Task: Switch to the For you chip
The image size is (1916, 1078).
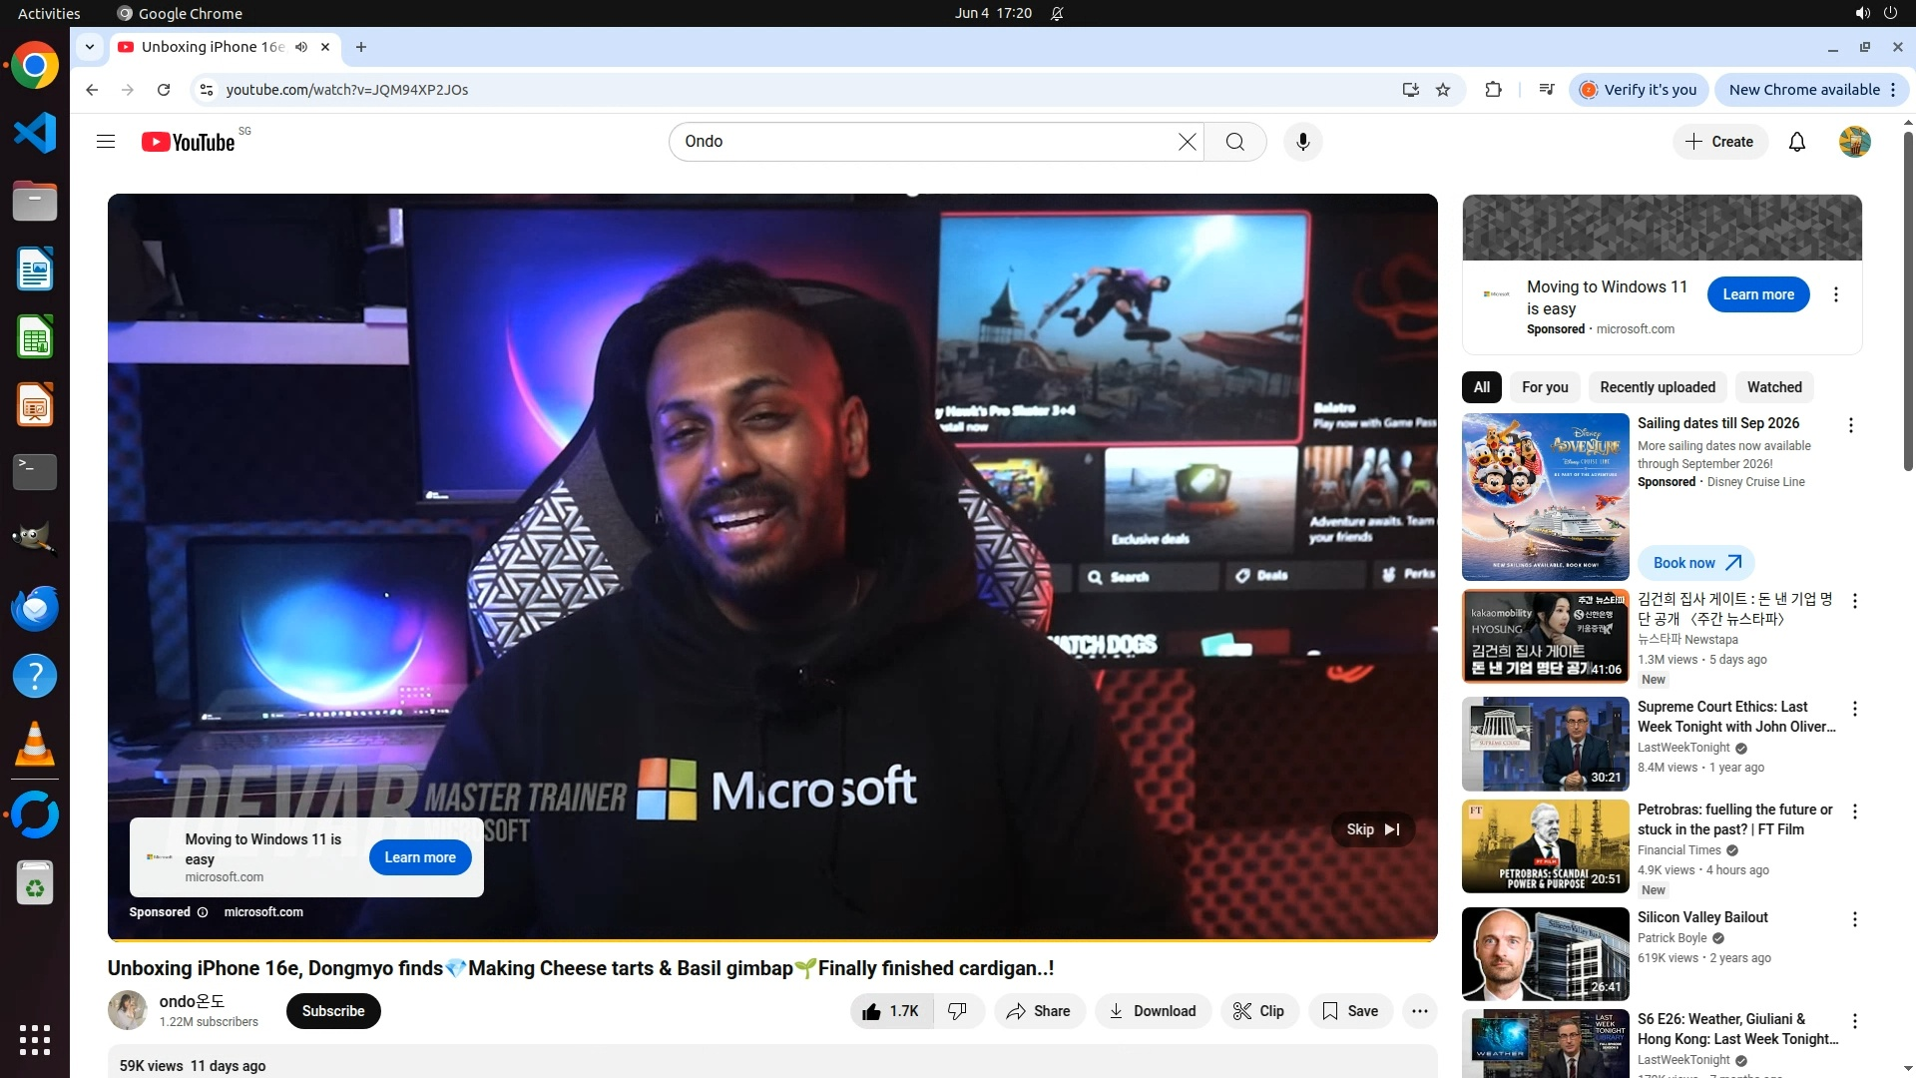Action: (1544, 387)
